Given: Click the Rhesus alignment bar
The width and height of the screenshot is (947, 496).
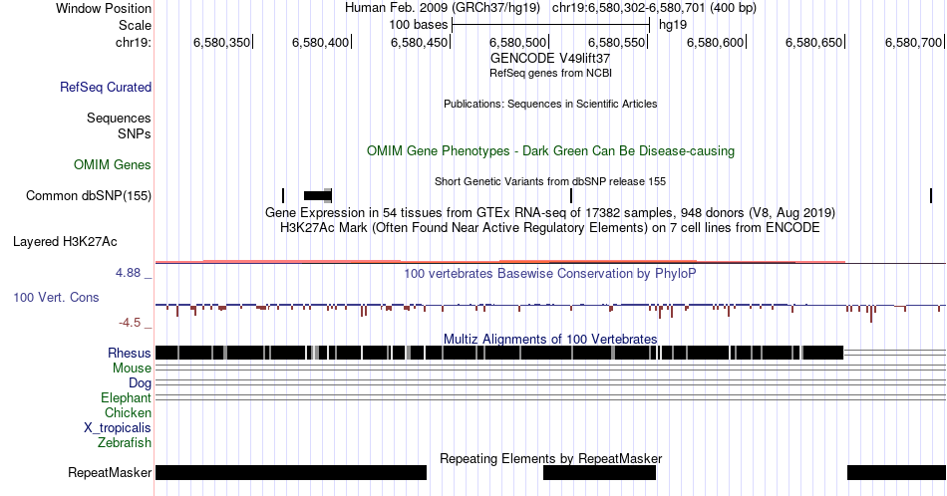Looking at the screenshot, I should pyautogui.click(x=499, y=353).
